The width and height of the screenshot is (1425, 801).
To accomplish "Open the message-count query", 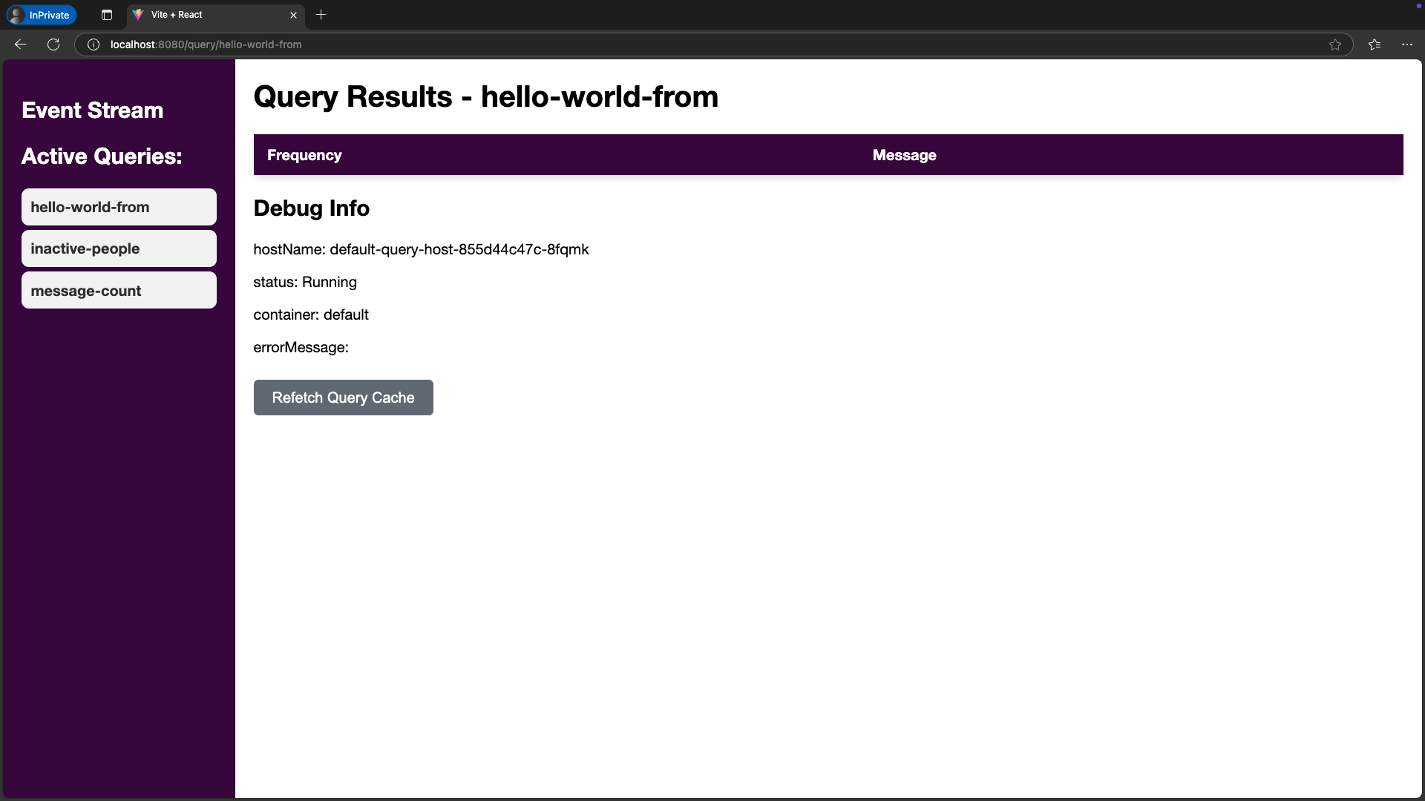I will click(x=119, y=291).
